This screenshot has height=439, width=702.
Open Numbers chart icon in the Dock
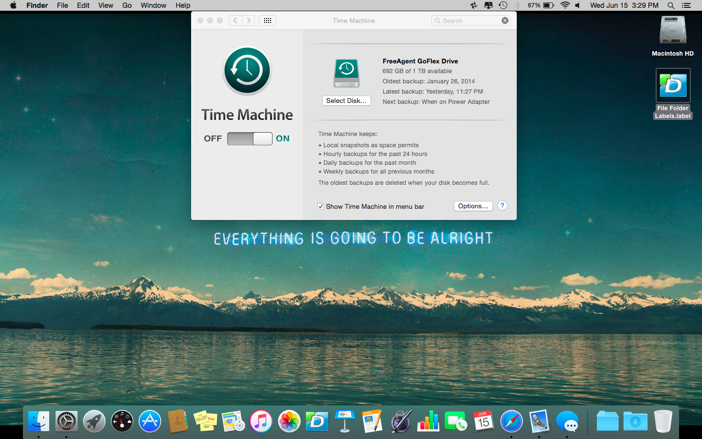[429, 420]
